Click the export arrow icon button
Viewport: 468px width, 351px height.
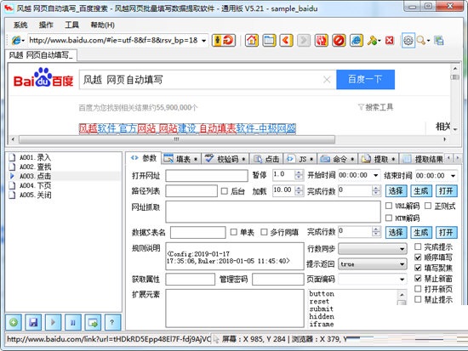[93, 322]
